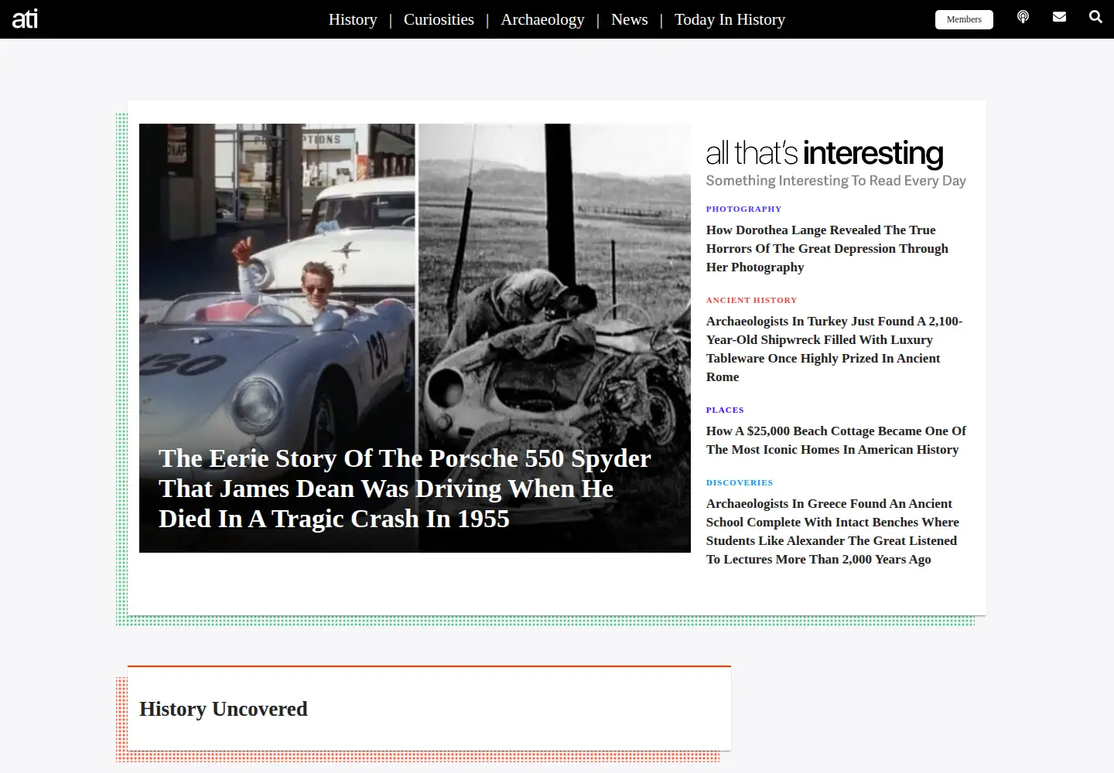Click the tagline Something Interesting To Read Every Day

835,181
